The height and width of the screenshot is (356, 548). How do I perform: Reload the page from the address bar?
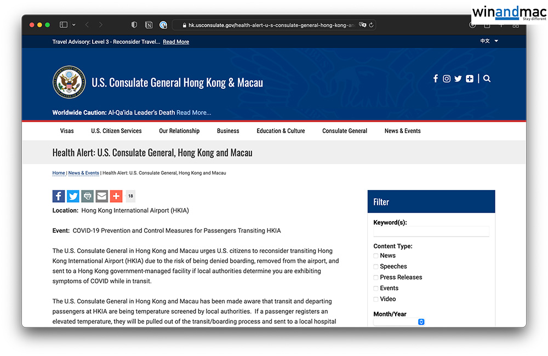pos(371,25)
